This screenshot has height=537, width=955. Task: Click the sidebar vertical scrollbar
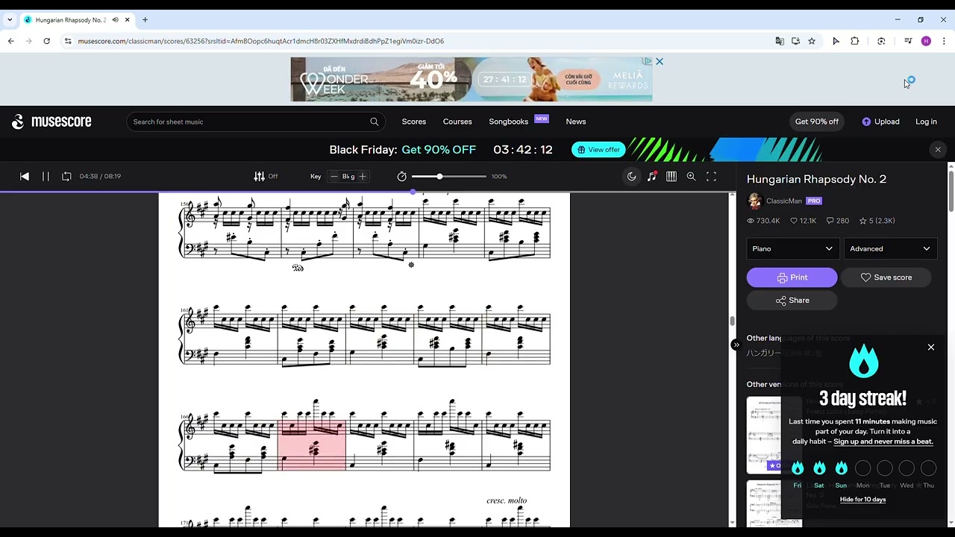[951, 191]
